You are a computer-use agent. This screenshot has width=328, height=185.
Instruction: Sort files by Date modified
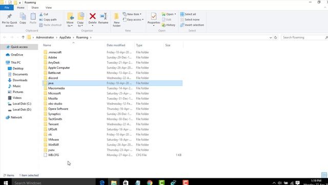tap(116, 45)
